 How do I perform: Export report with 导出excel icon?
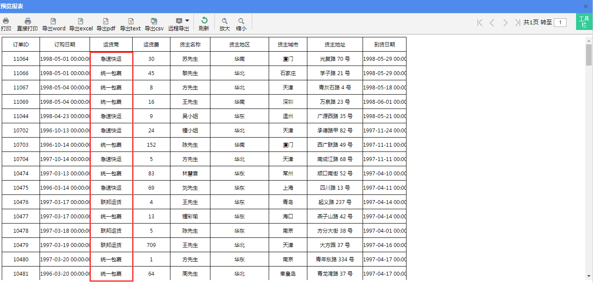[x=80, y=21]
